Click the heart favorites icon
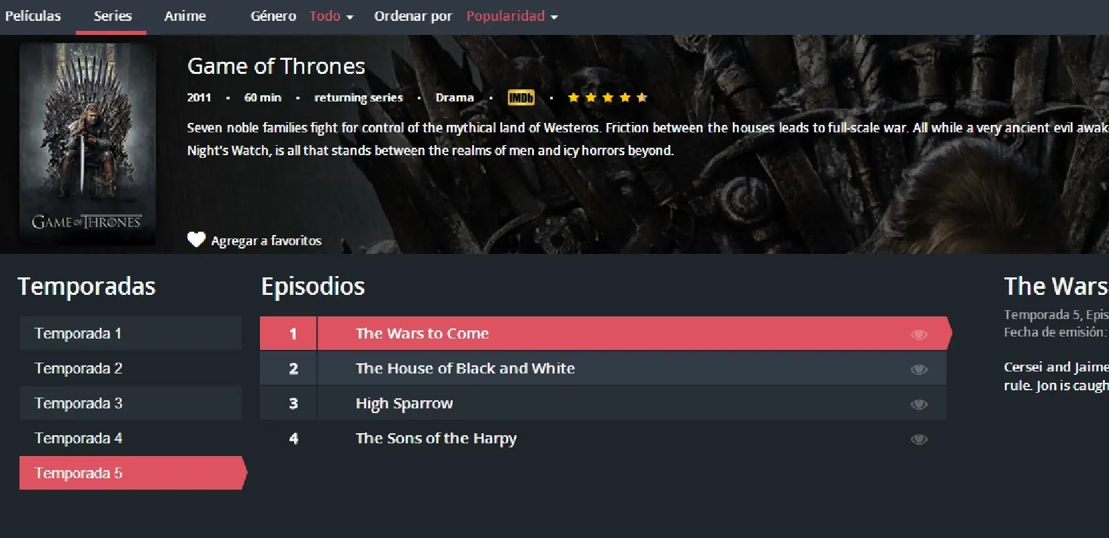The width and height of the screenshot is (1109, 538). 196,240
